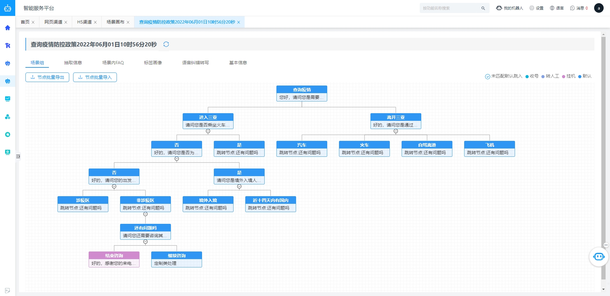Viewport: 610px width, 296px height.
Task: Close the 首页 tab
Action: pyautogui.click(x=33, y=22)
